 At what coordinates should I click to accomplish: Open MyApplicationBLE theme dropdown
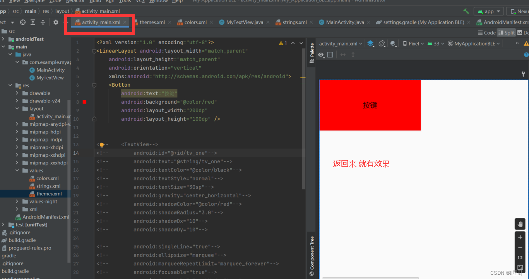474,44
